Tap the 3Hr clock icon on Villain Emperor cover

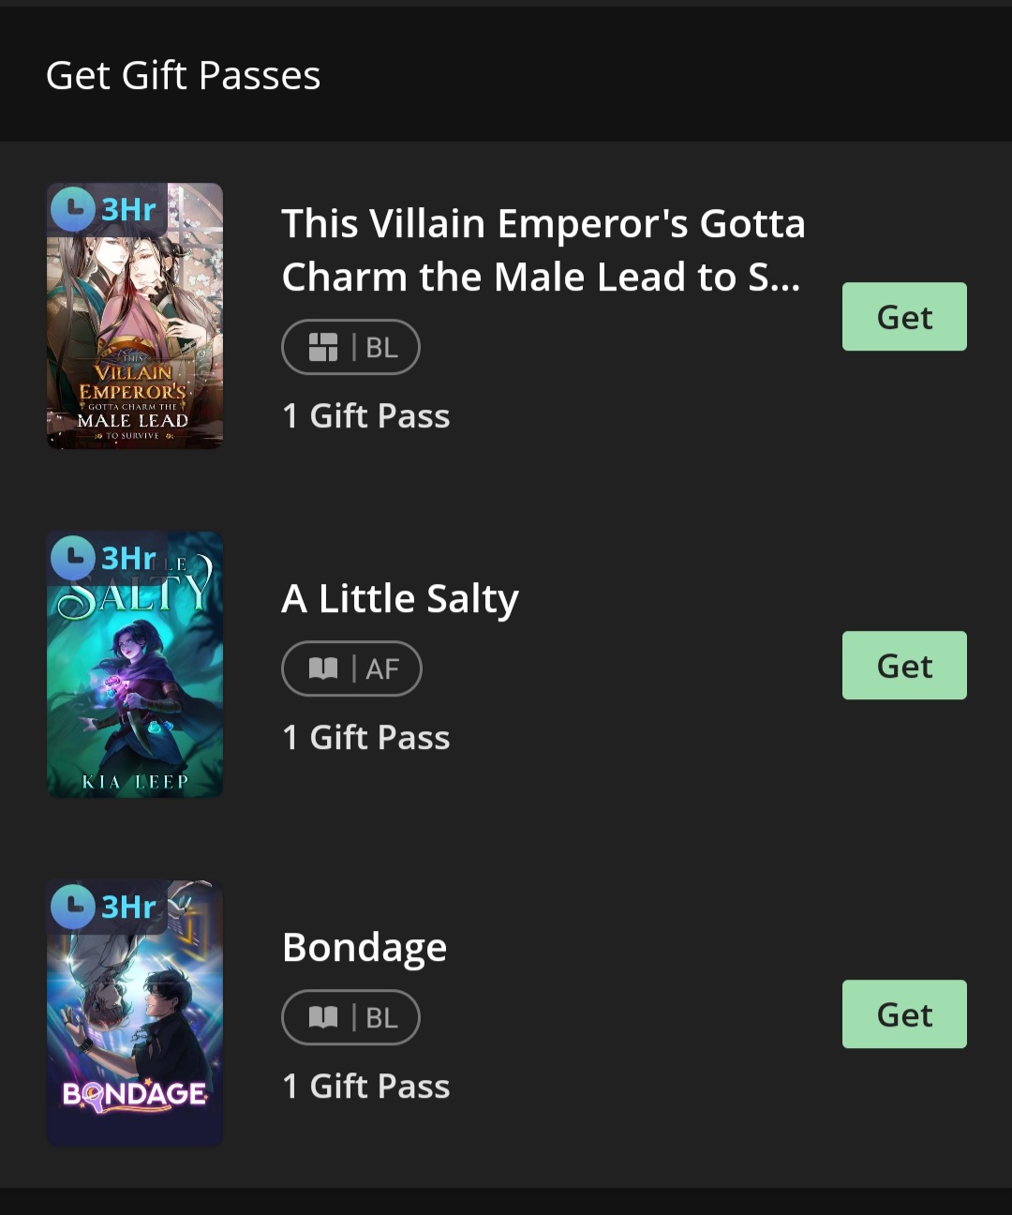pyautogui.click(x=73, y=209)
